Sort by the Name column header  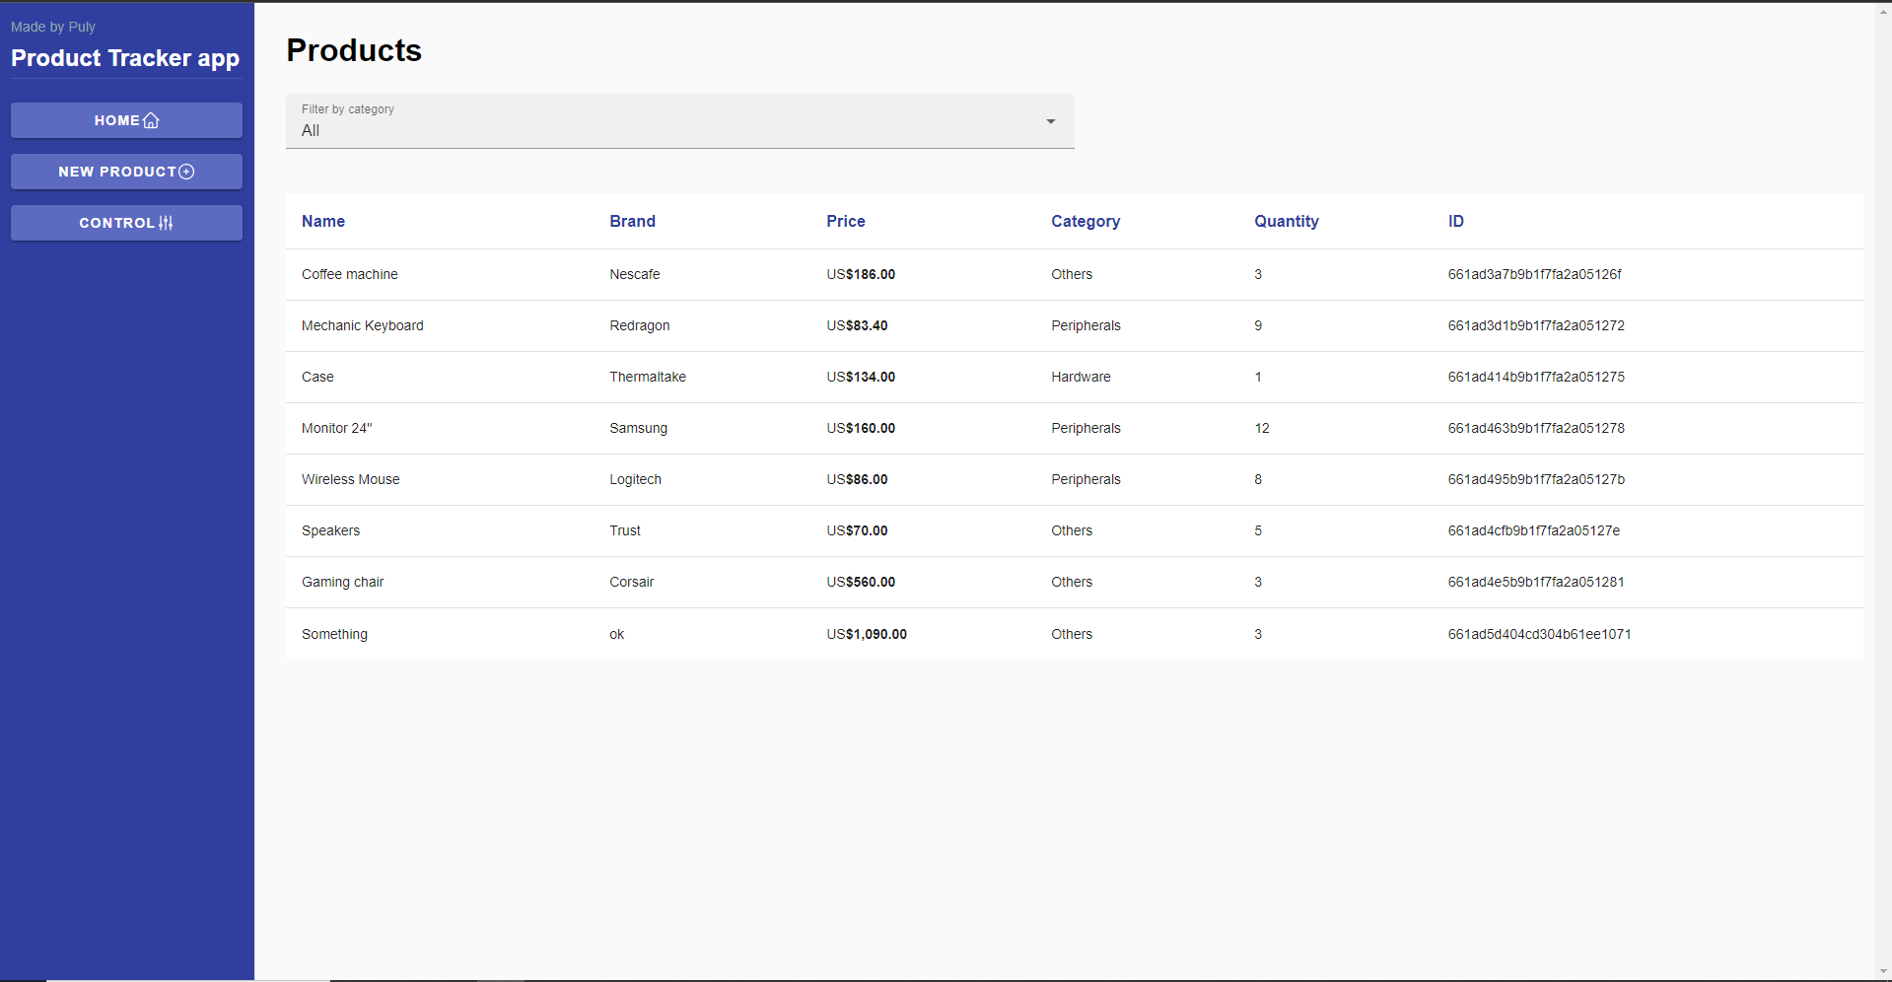(322, 221)
